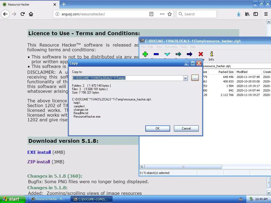Sort by Packed Size column header
271x203 pixels.
coord(222,72)
